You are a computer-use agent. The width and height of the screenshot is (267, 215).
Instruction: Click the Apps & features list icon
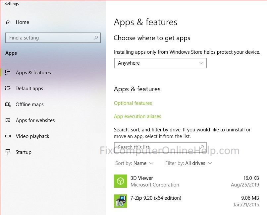(x=8, y=72)
